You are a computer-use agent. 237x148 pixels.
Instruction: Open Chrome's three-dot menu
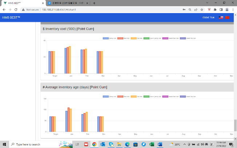pyautogui.click(x=232, y=9)
